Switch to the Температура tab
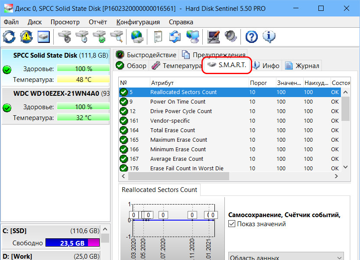The image size is (360, 260). pyautogui.click(x=175, y=66)
